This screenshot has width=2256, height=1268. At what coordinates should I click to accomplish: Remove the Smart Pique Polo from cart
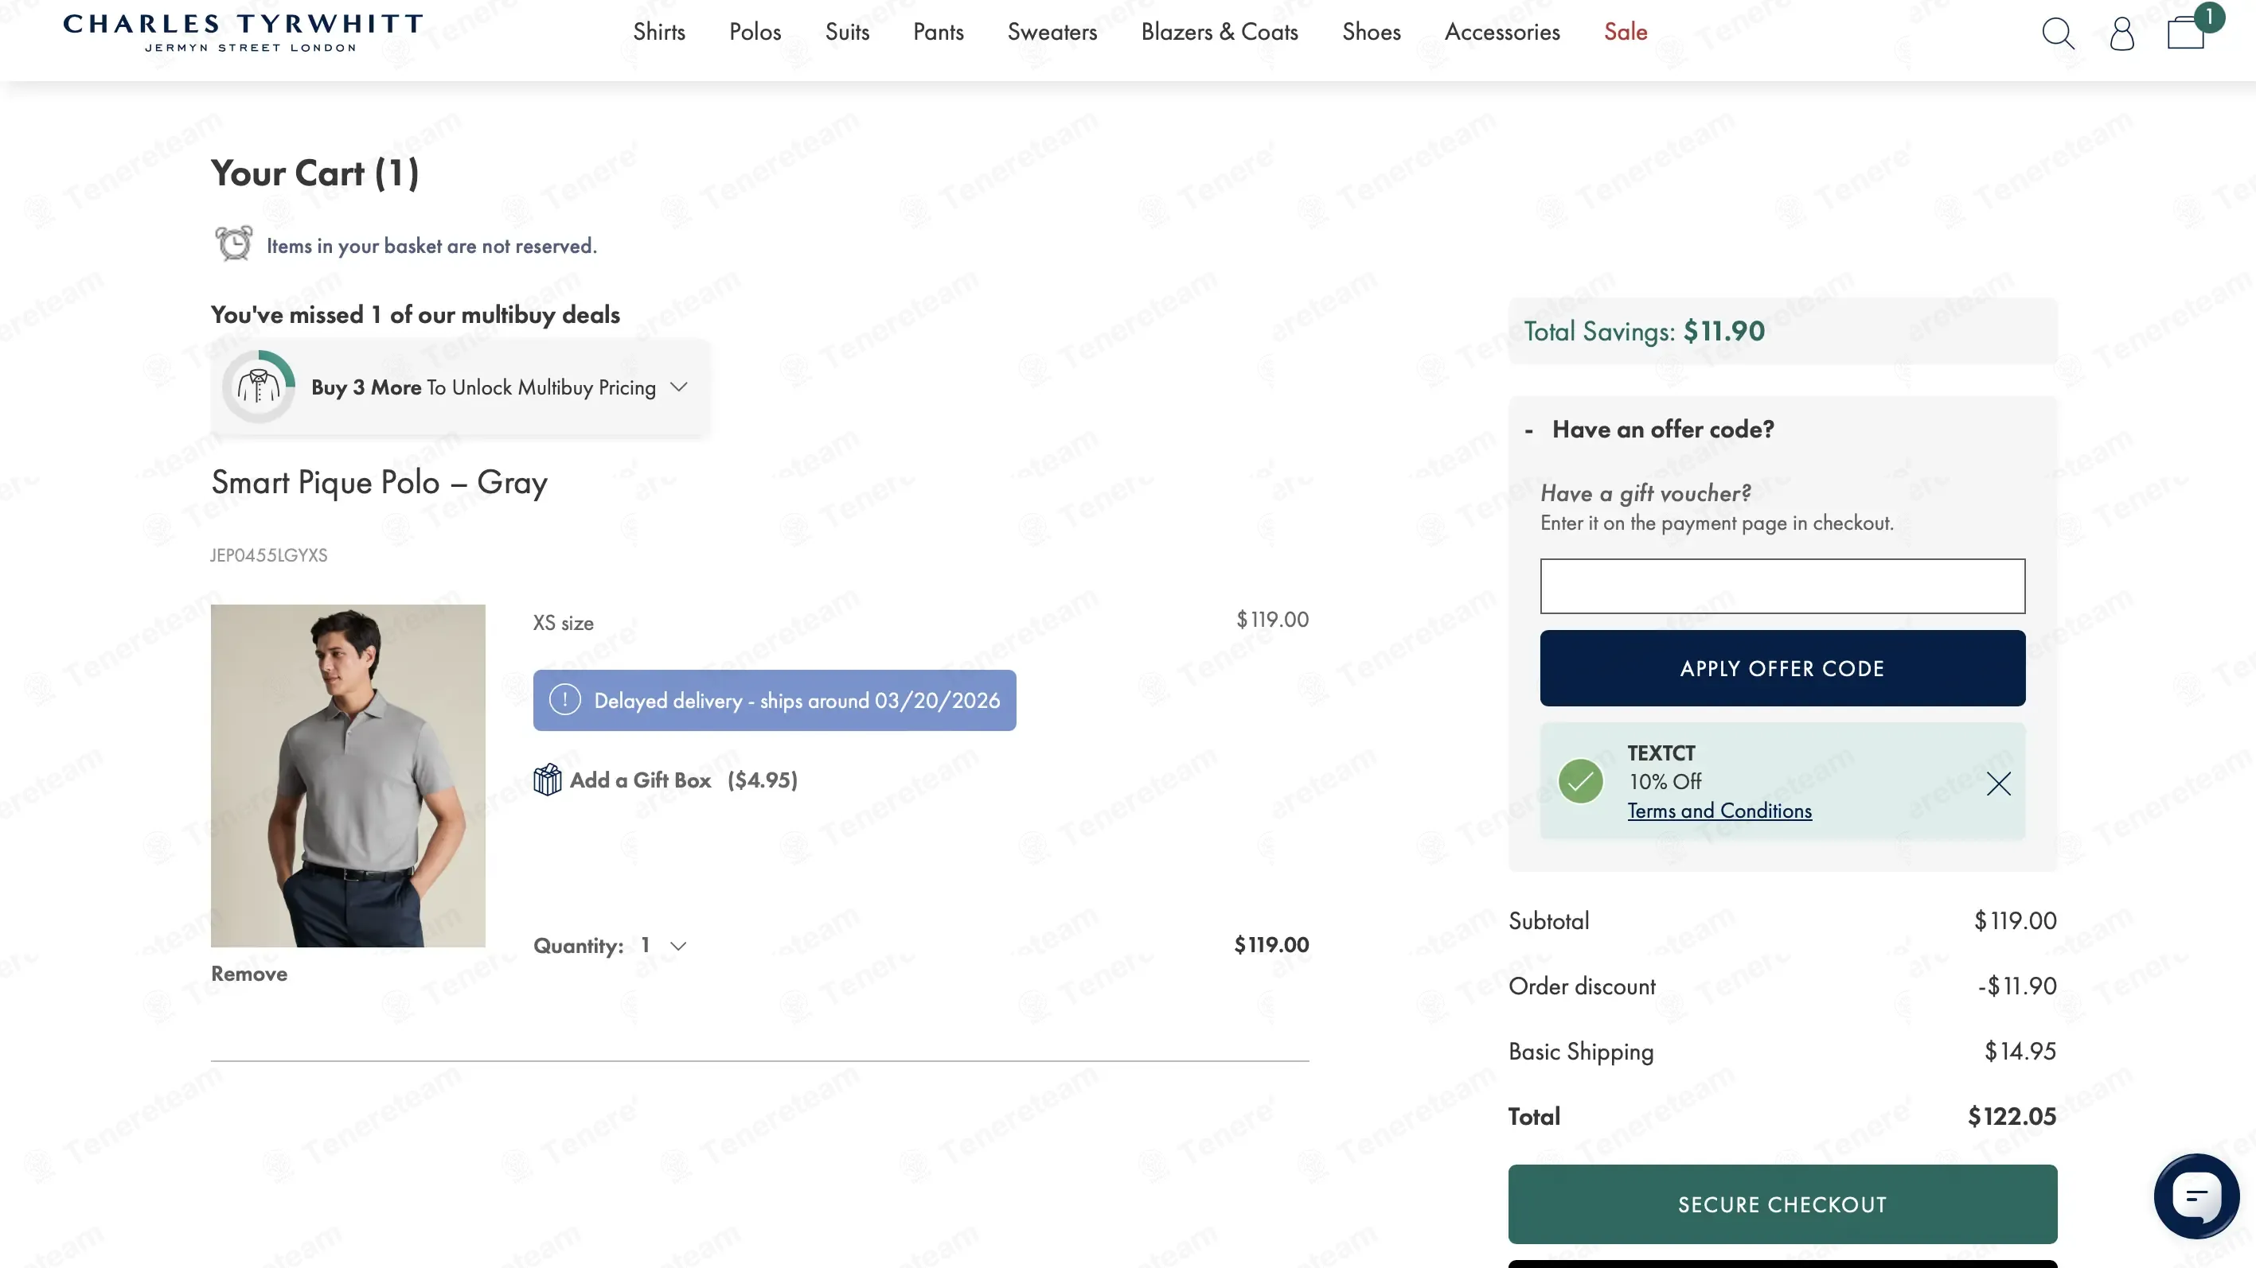point(248,973)
